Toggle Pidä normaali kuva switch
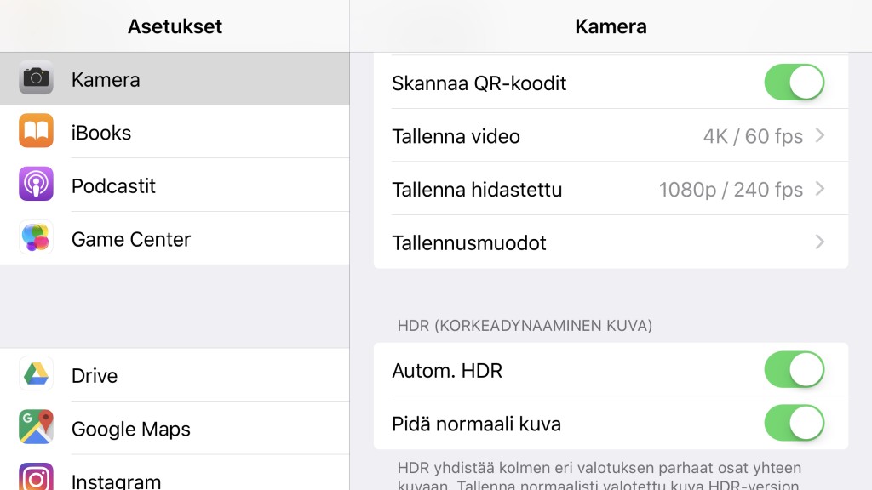 click(x=795, y=423)
